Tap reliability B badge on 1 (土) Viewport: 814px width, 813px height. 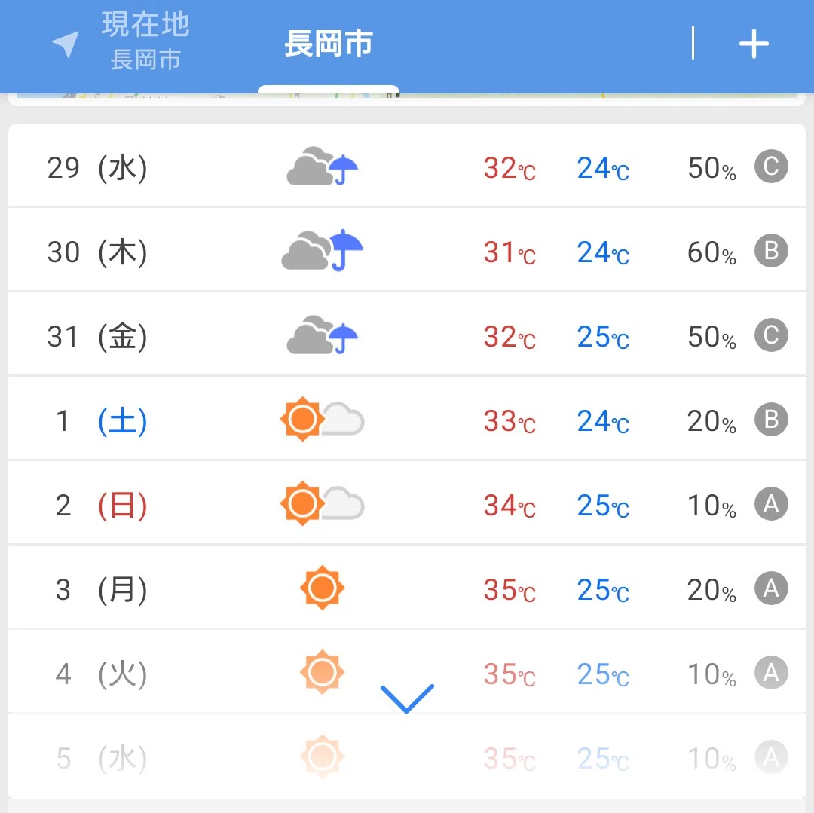[771, 419]
